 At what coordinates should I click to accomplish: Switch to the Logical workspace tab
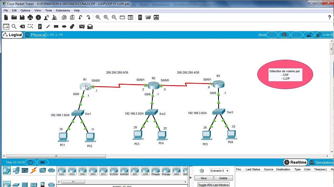[13, 35]
